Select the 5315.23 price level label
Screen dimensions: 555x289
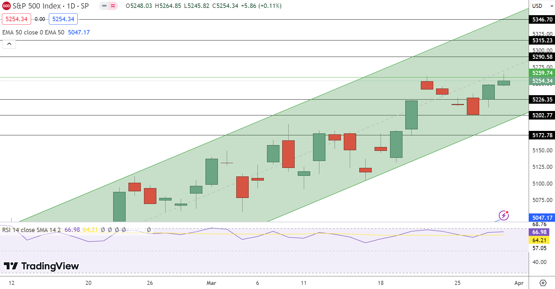click(x=542, y=40)
